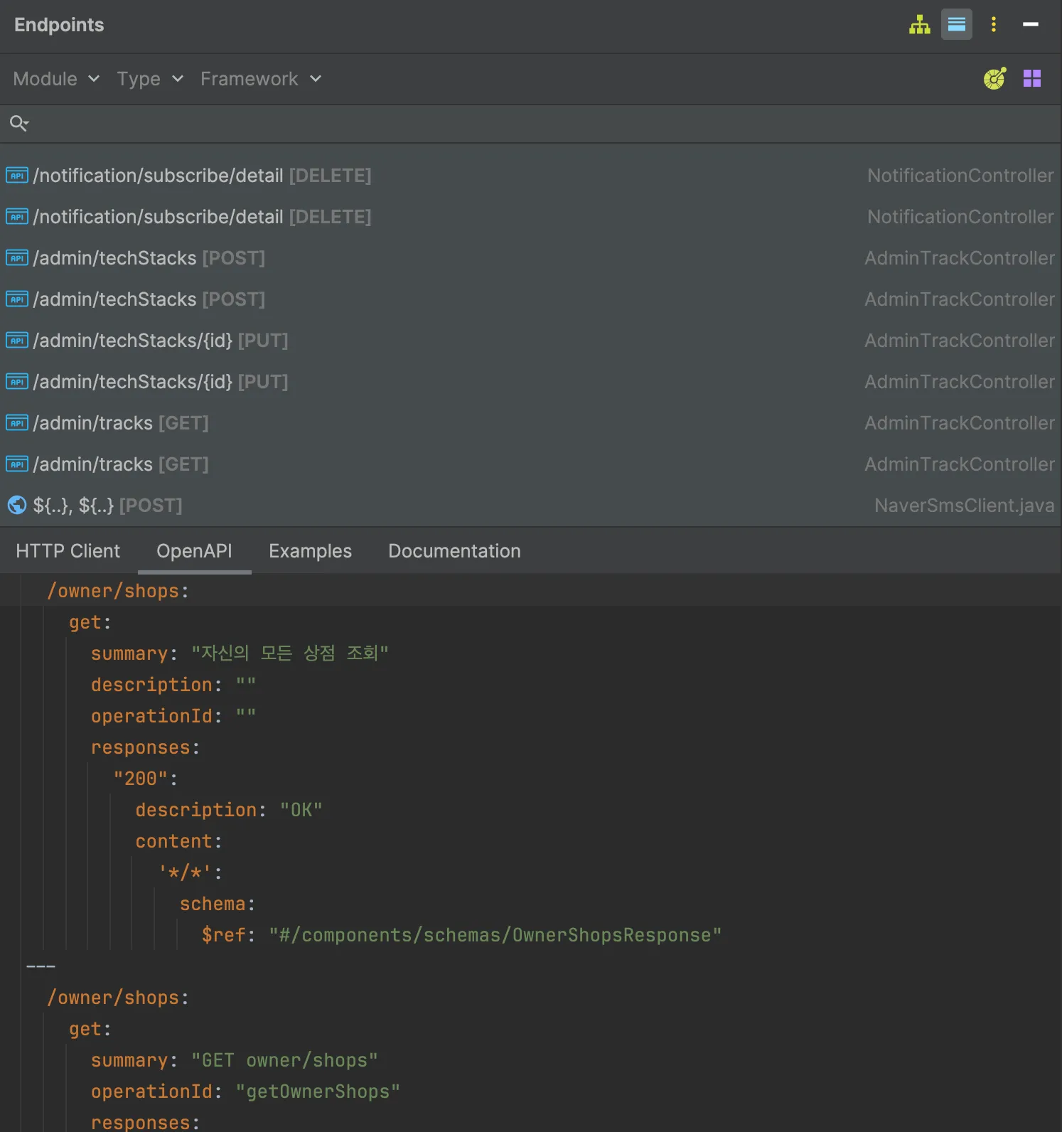This screenshot has width=1062, height=1132.
Task: Click the API icon beside first notification endpoint
Action: coord(17,176)
